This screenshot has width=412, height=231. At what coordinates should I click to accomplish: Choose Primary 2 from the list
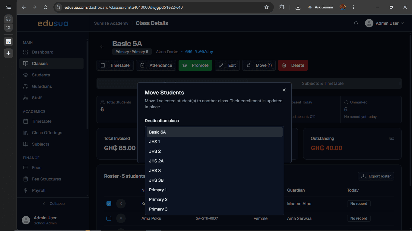pyautogui.click(x=214, y=199)
